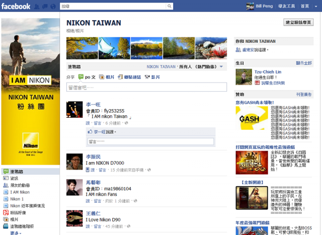Click privacy globe icon on 王義仁 post

click(x=129, y=226)
